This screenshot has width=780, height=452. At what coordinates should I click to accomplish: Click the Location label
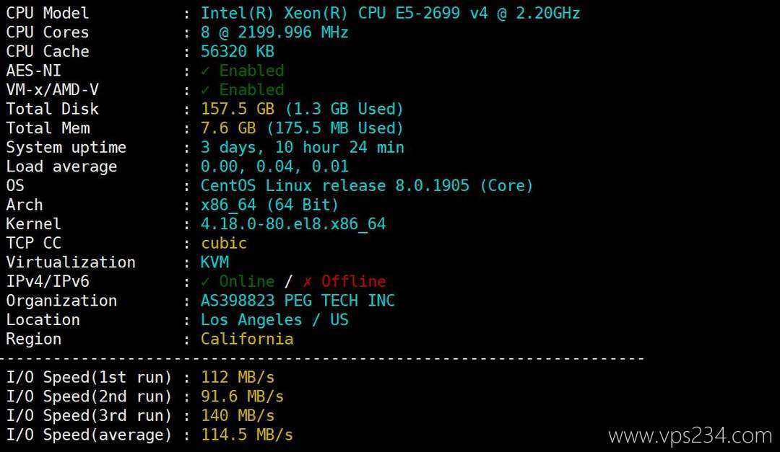[43, 320]
